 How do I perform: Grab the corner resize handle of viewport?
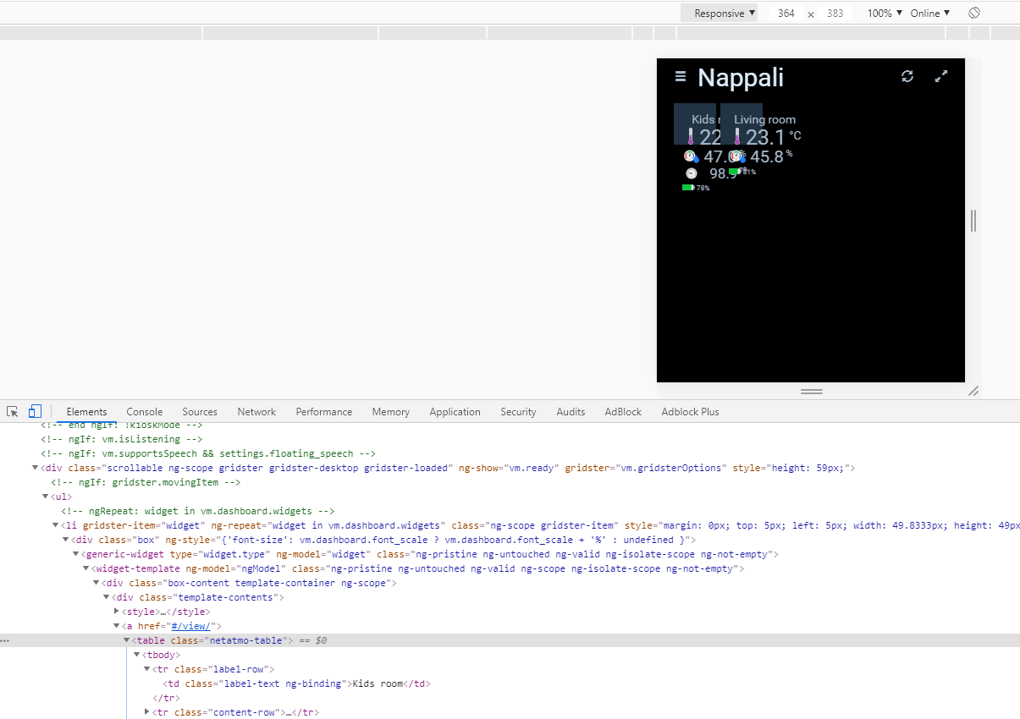[x=973, y=391]
